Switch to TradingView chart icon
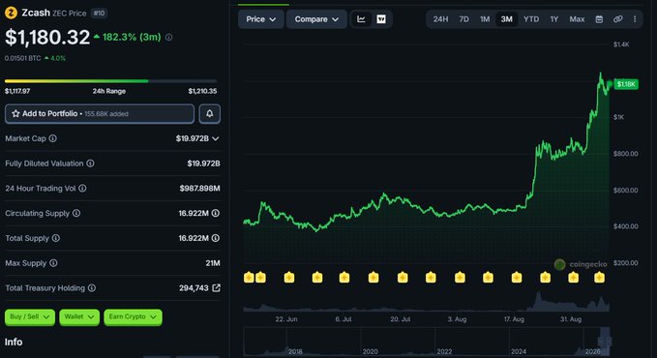 381,19
